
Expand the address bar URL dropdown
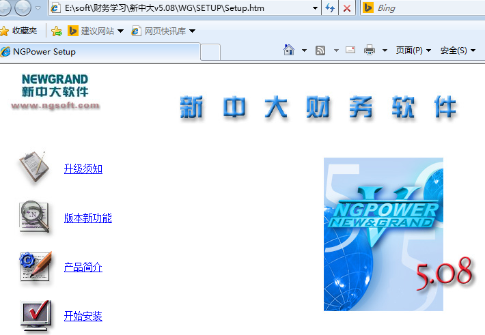[x=315, y=8]
